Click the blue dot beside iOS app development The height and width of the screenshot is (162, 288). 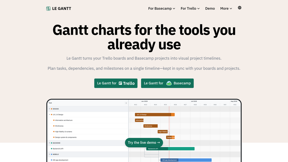click(51, 160)
